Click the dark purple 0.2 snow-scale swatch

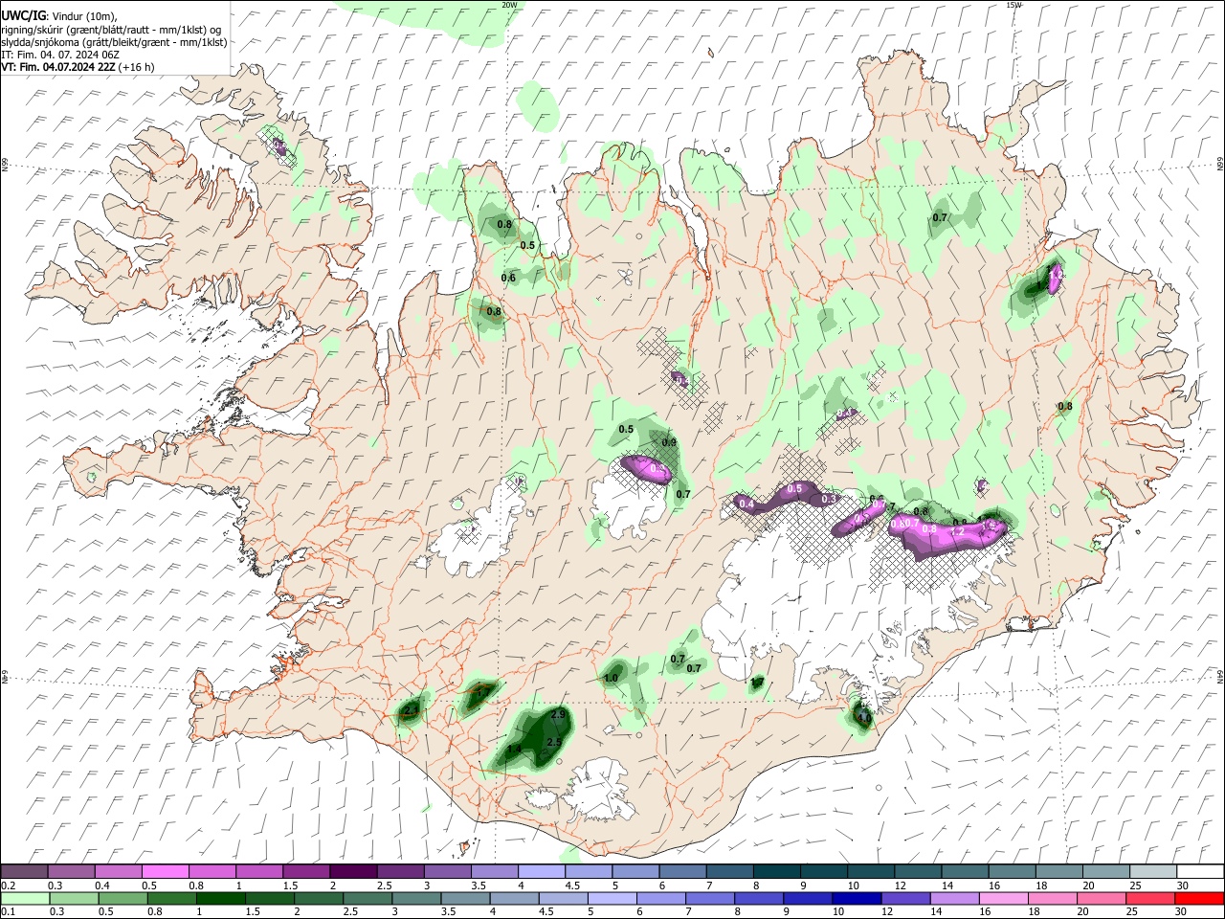tap(24, 872)
